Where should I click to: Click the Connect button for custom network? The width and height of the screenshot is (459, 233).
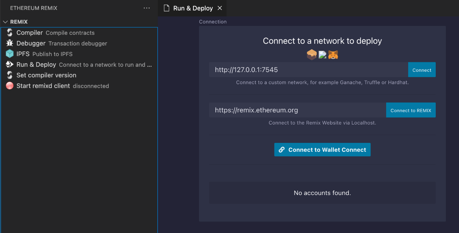pos(422,70)
